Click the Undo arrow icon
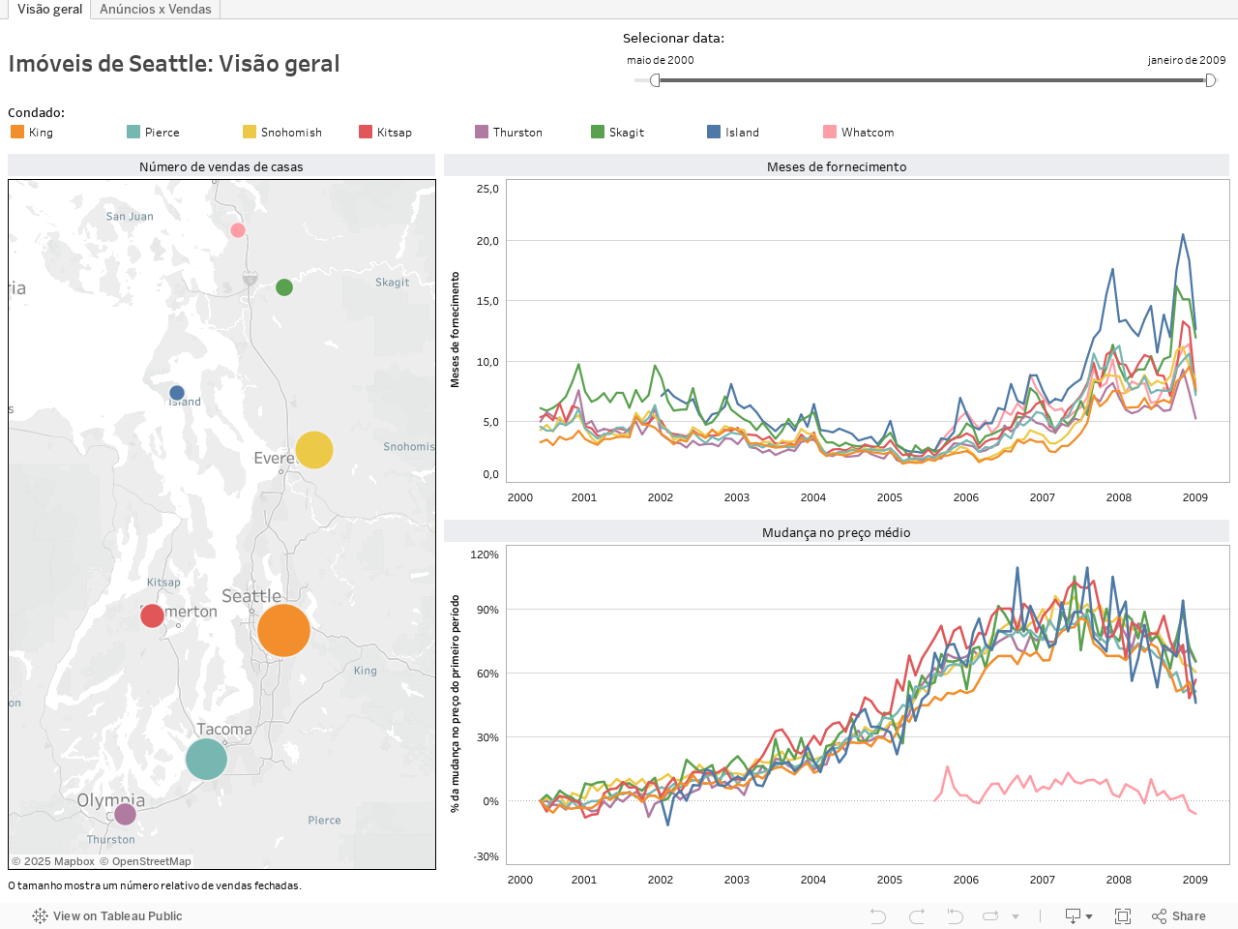The height and width of the screenshot is (929, 1238). pyautogui.click(x=878, y=916)
